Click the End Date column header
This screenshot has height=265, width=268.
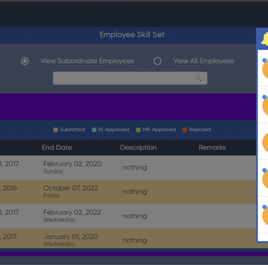pyautogui.click(x=57, y=147)
